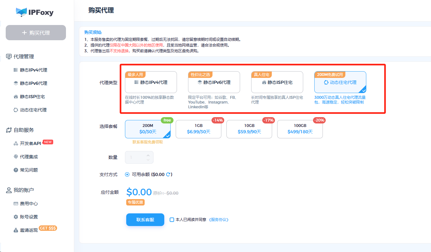Click the card icon beside 费用中心

(x=16, y=204)
